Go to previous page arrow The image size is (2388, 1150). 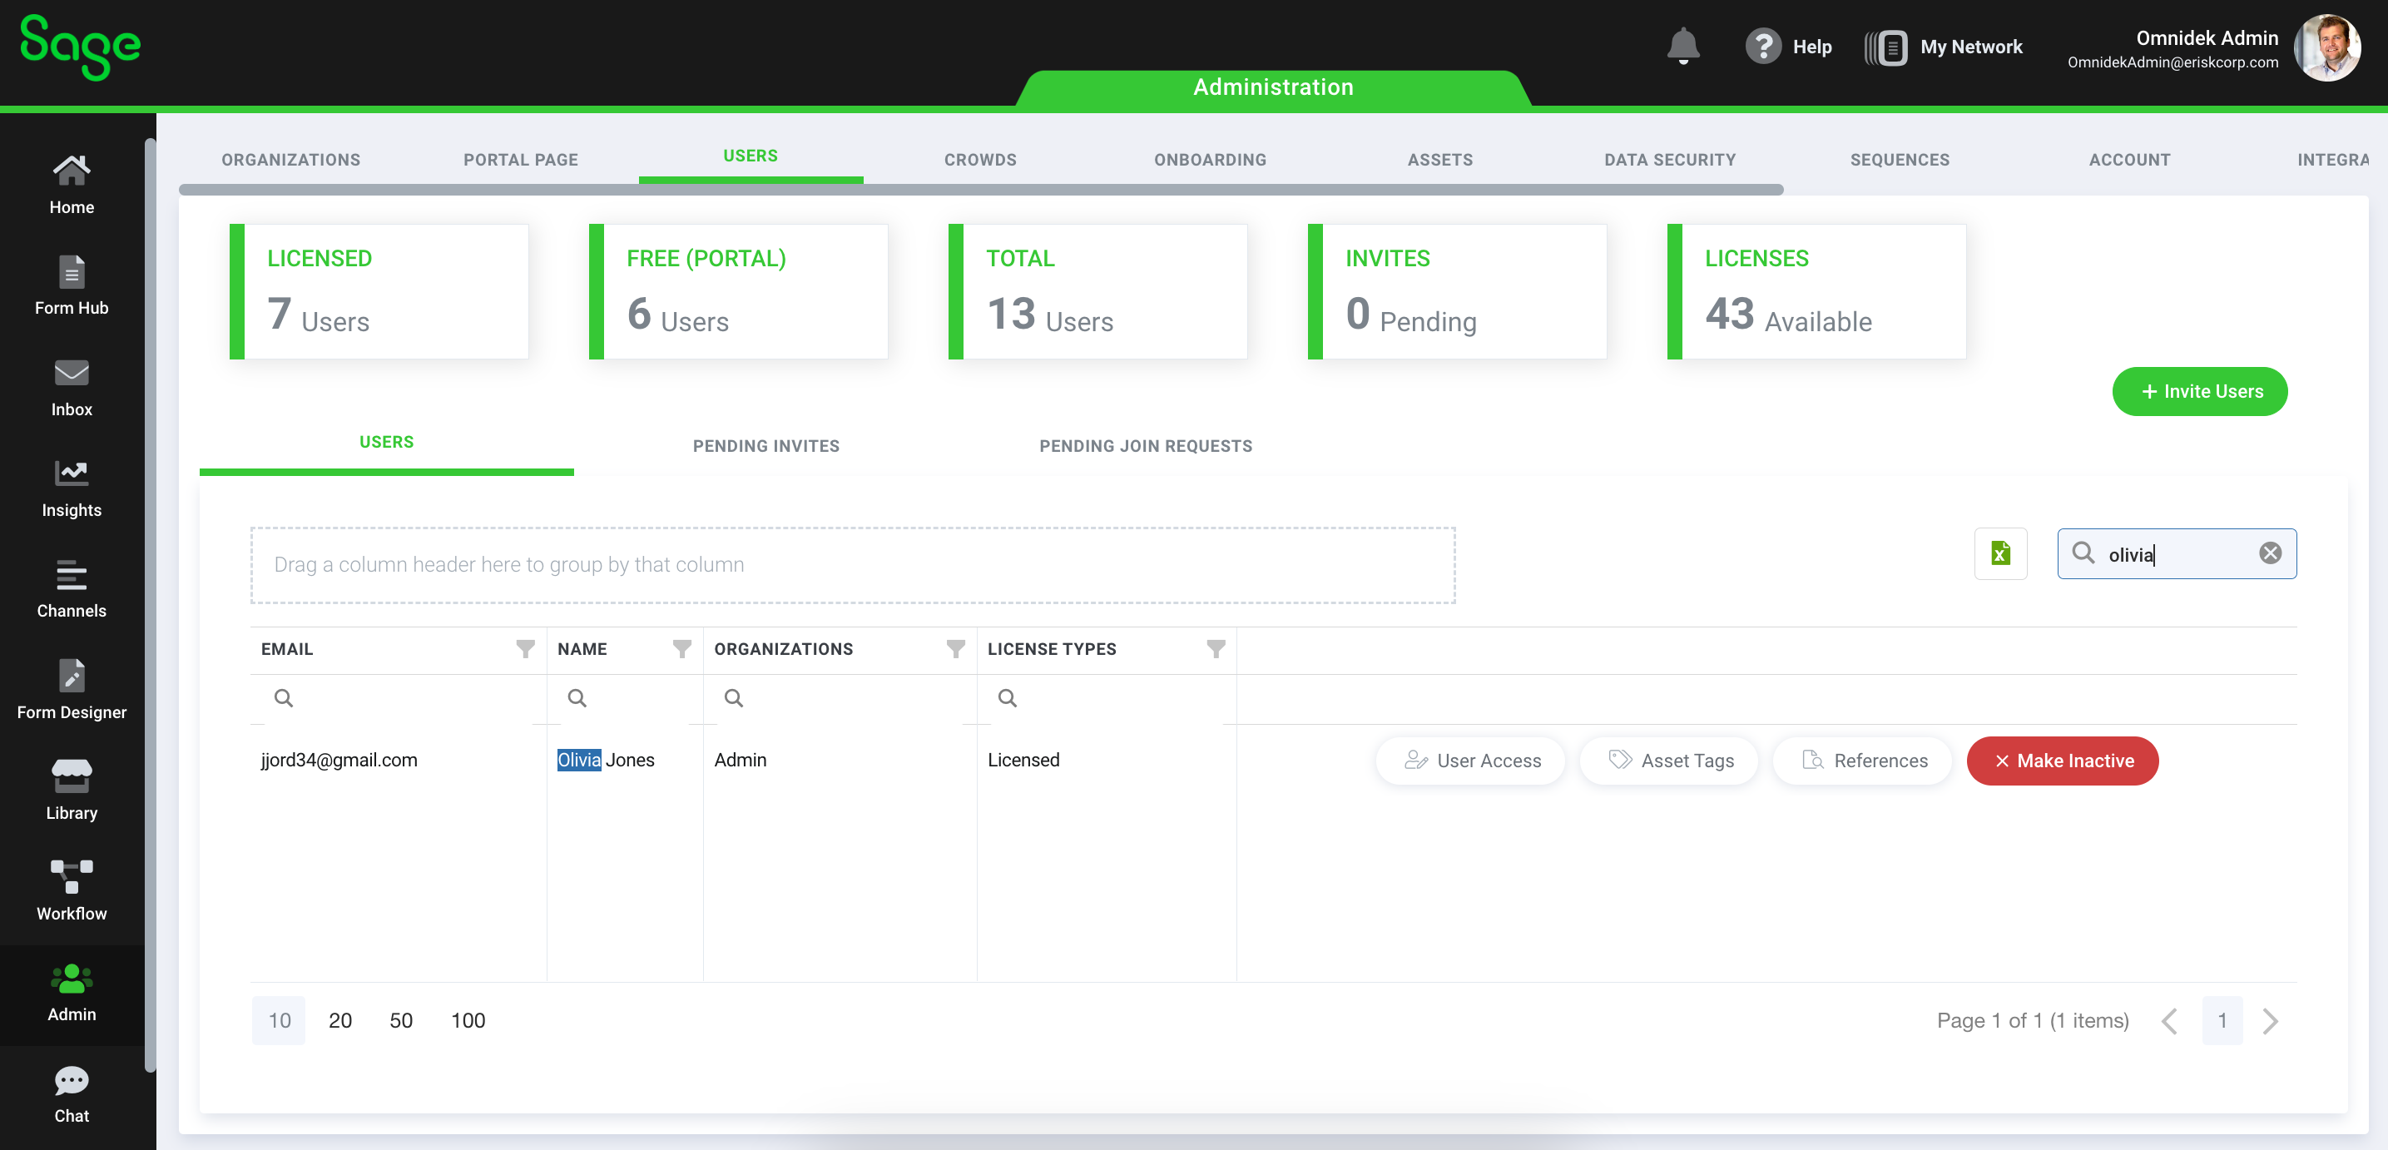(2168, 1020)
